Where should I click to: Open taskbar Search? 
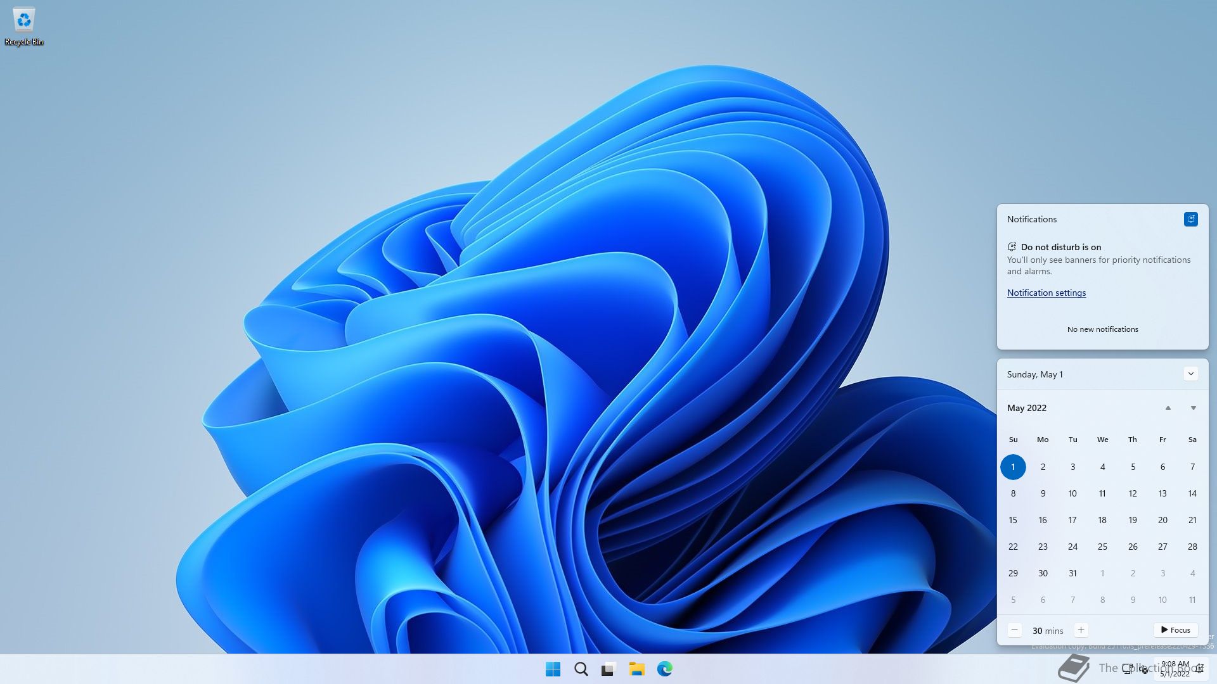(x=581, y=669)
